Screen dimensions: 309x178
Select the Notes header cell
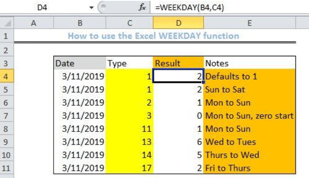tap(249, 63)
